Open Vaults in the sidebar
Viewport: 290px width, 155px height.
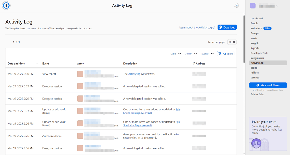click(254, 38)
